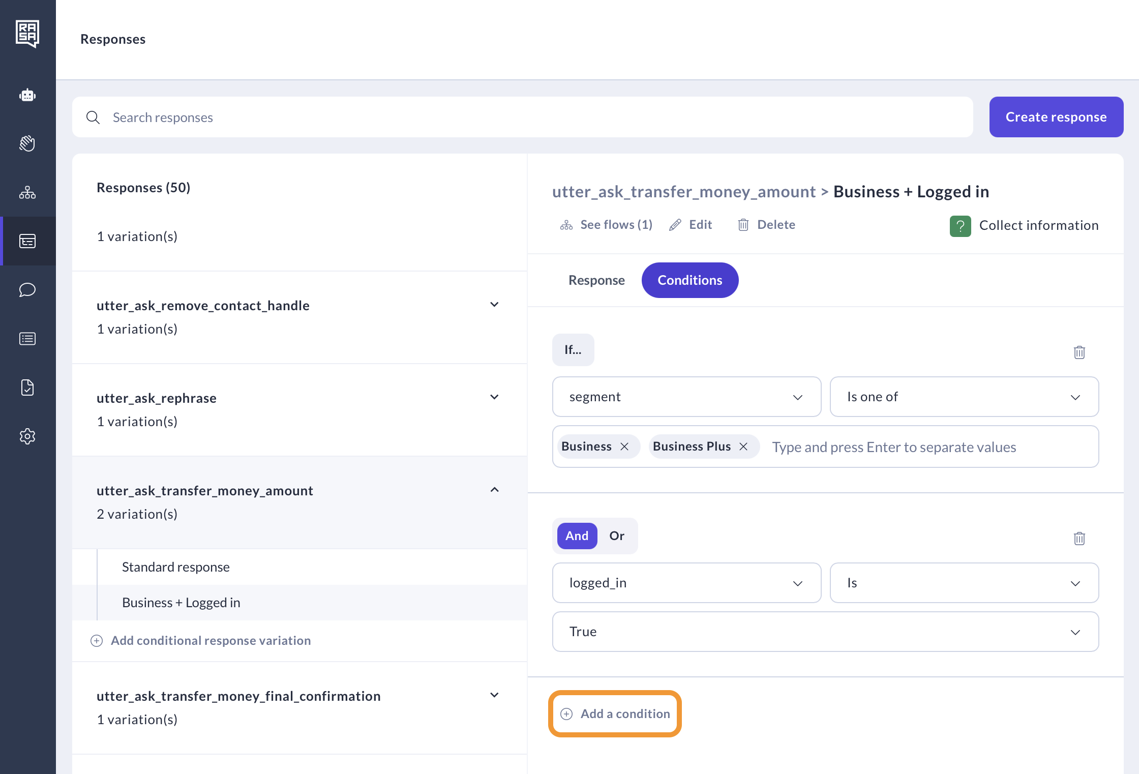This screenshot has height=774, width=1139.
Task: Select the Conditions tab
Action: point(690,280)
